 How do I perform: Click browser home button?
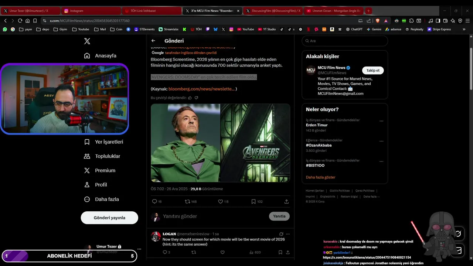tap(27, 21)
